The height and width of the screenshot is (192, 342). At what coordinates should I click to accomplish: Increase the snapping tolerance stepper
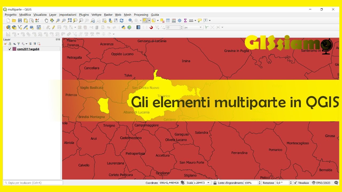(182, 26)
